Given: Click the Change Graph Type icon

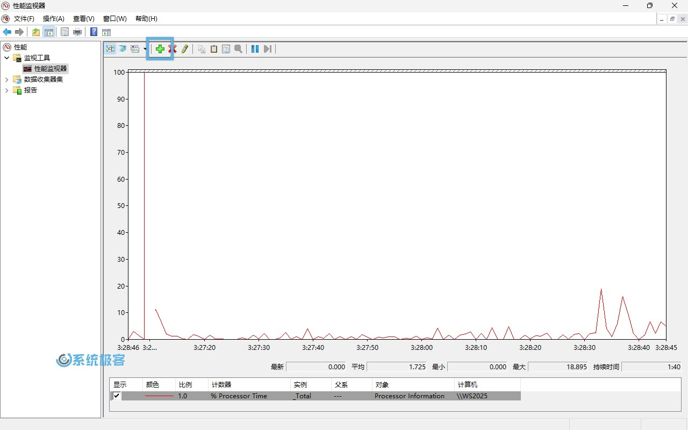Looking at the screenshot, I should pyautogui.click(x=135, y=49).
